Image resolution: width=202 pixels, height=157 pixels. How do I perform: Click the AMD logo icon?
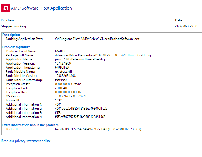tap(6, 8)
